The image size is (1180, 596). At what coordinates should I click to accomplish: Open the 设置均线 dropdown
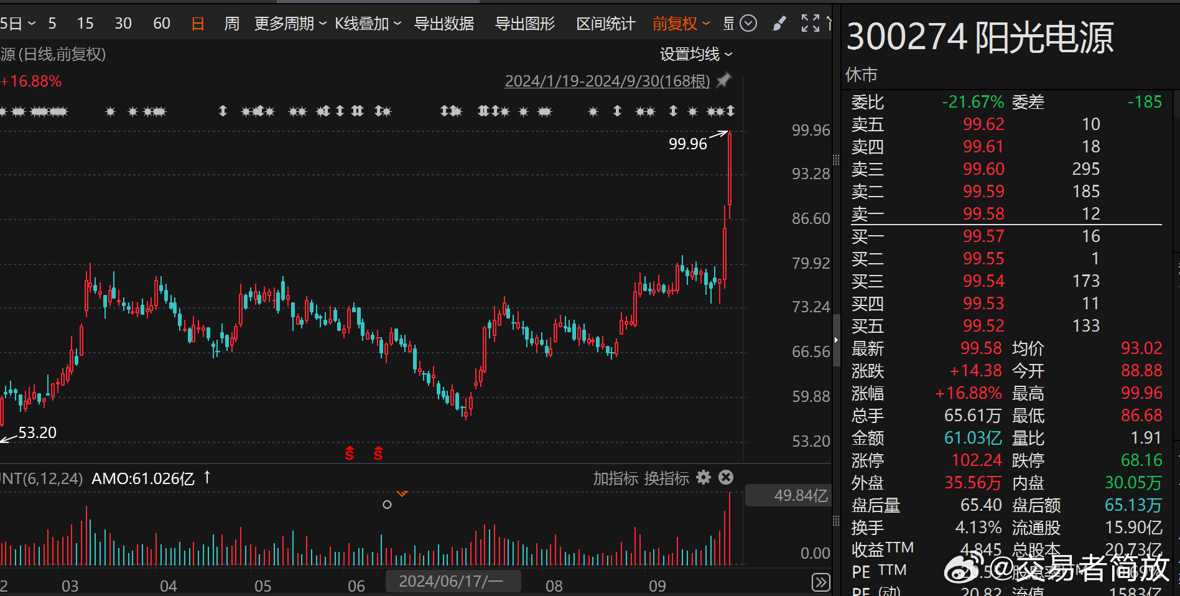pyautogui.click(x=696, y=54)
